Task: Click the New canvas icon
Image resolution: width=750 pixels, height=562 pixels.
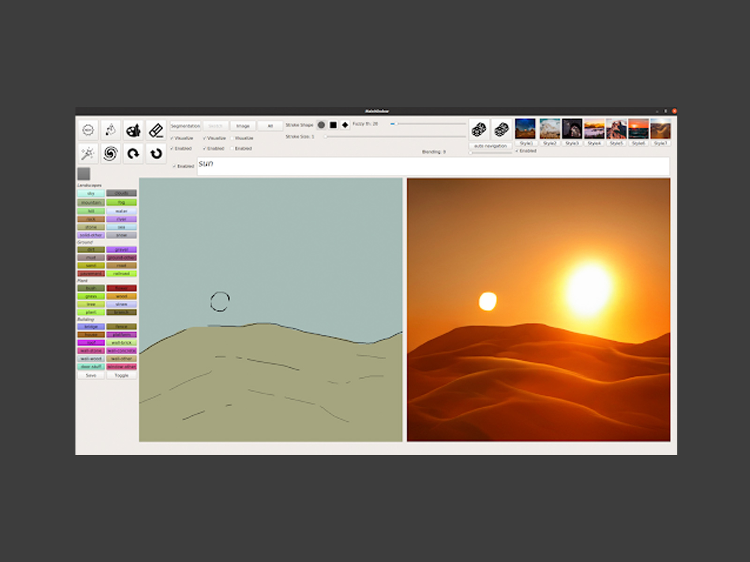Action: pos(88,130)
